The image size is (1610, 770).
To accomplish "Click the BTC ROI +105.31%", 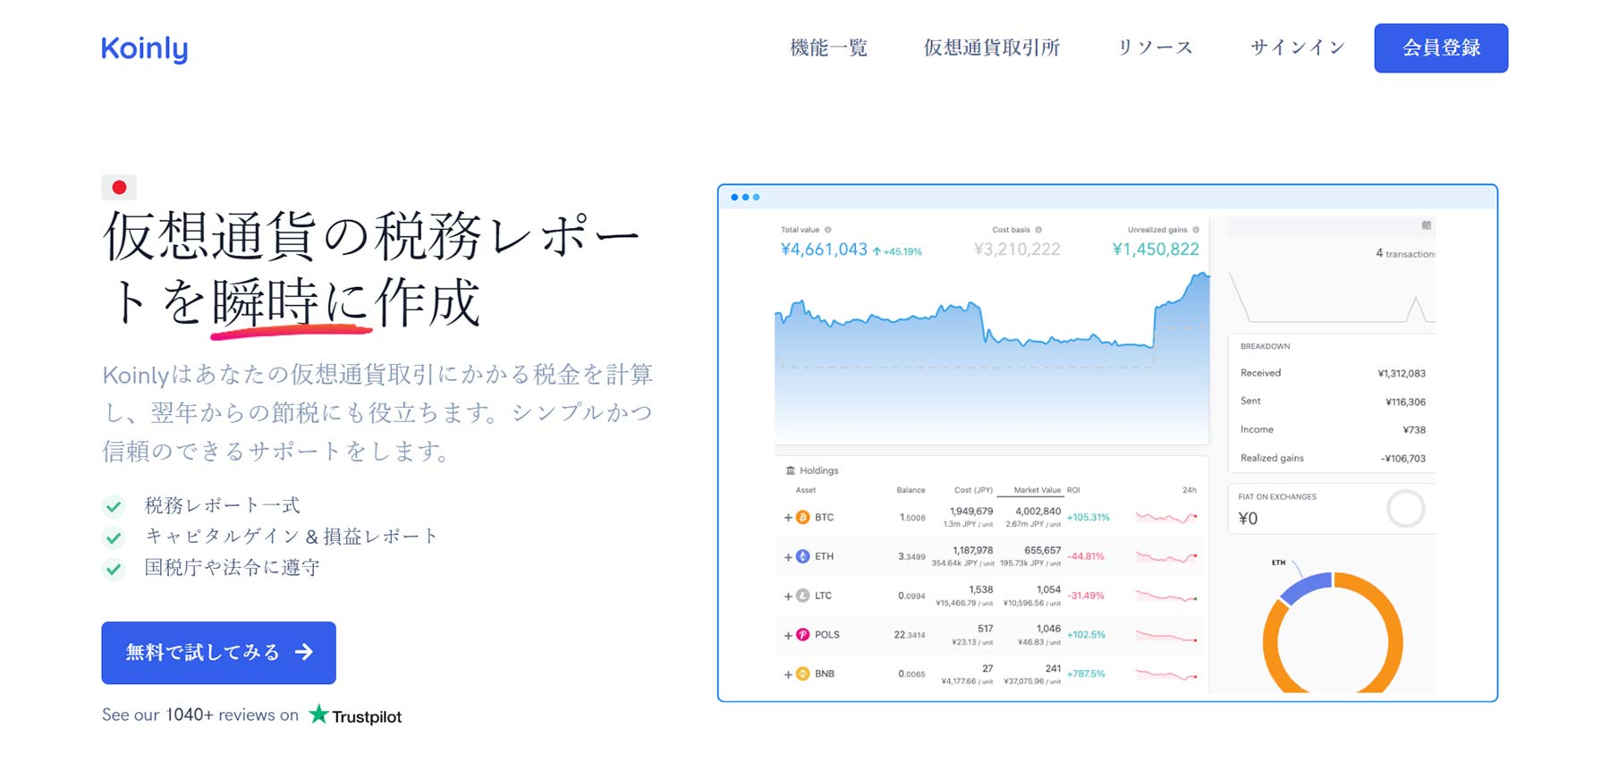I will [1088, 518].
